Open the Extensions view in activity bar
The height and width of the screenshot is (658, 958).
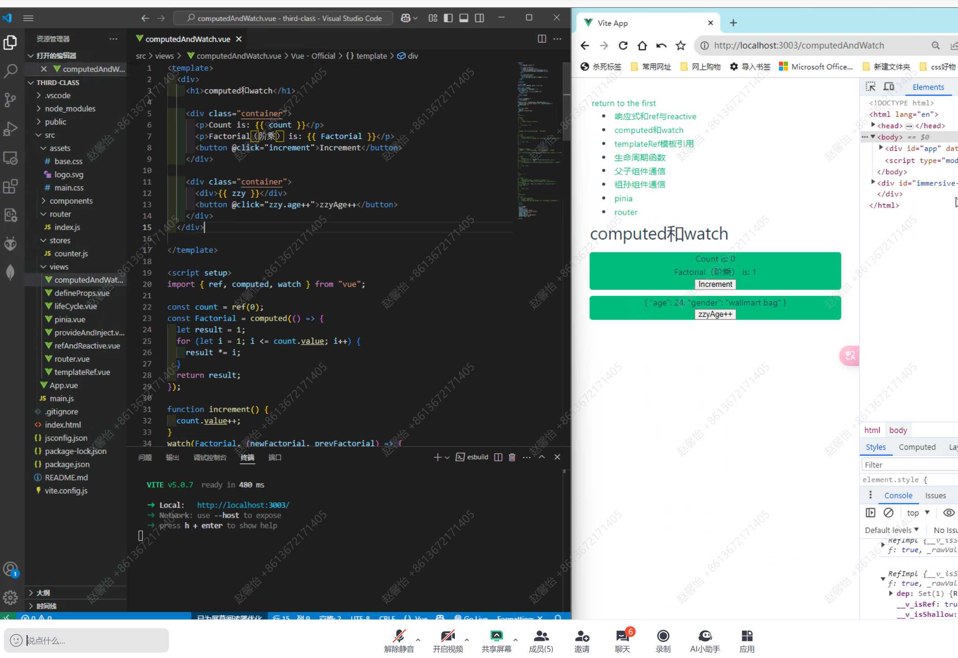pos(10,186)
